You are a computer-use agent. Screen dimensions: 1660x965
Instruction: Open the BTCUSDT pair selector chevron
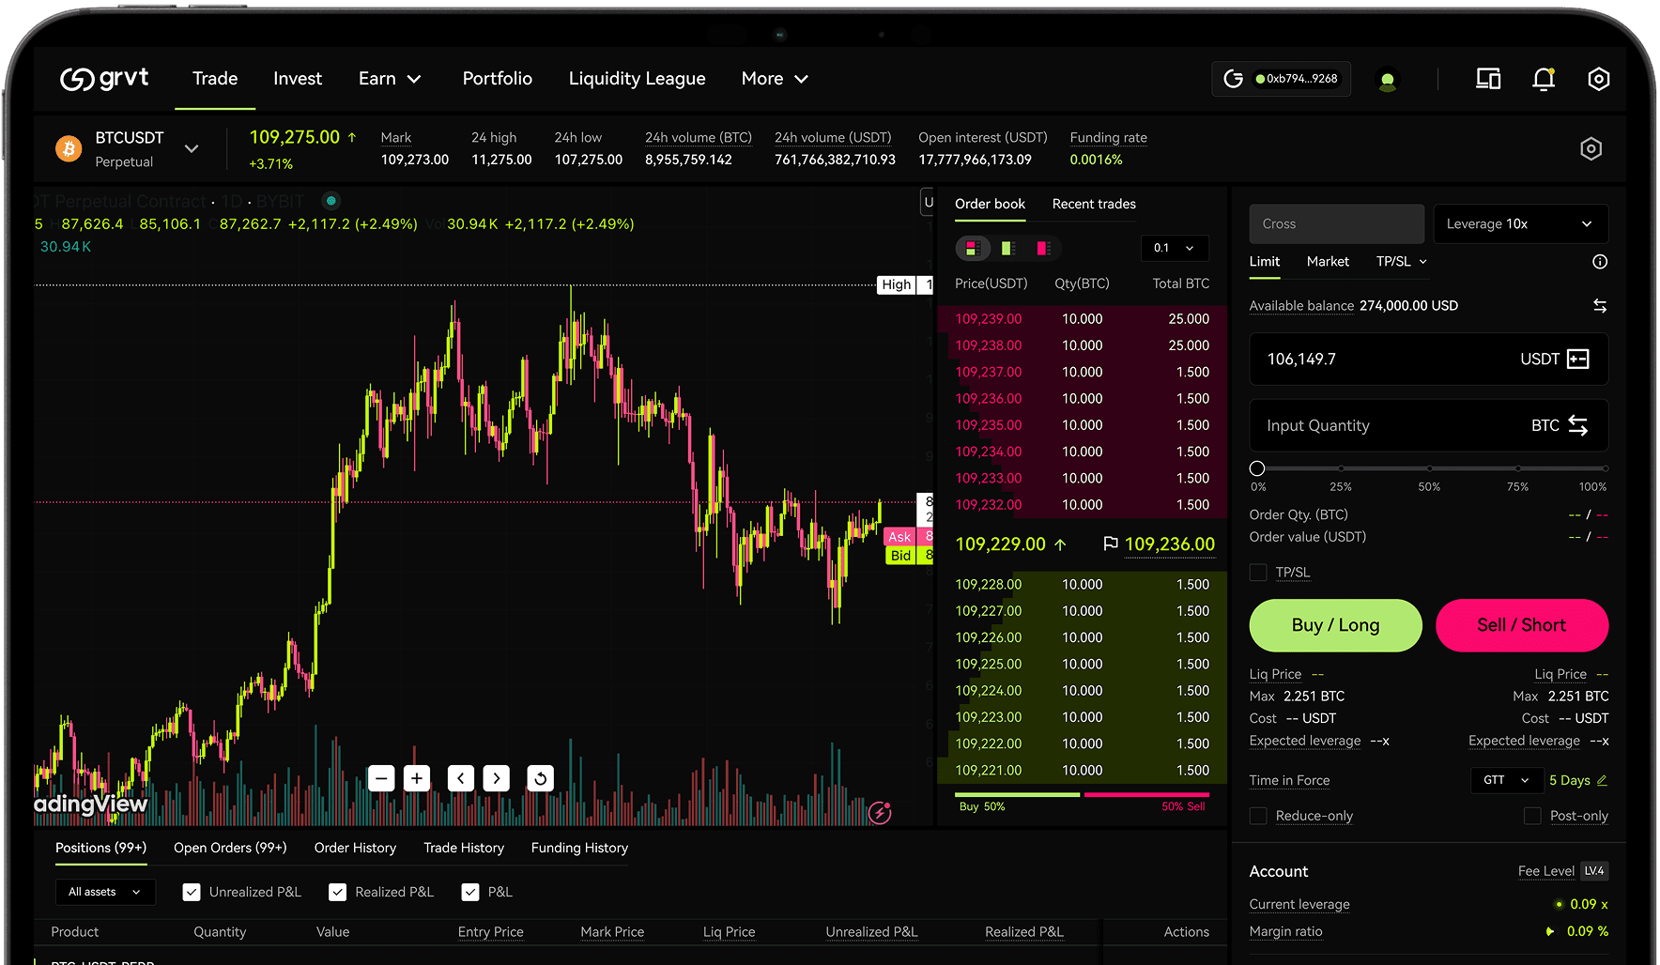192,148
